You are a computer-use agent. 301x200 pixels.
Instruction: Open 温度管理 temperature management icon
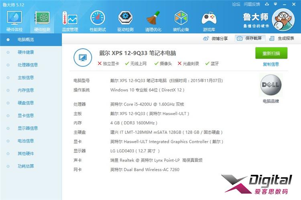70,21
